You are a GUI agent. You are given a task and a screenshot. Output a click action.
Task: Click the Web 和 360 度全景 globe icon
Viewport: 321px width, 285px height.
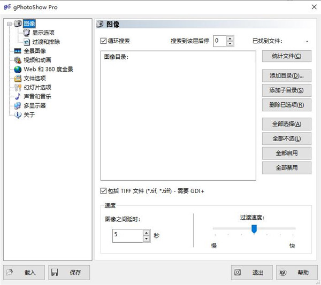click(x=18, y=69)
